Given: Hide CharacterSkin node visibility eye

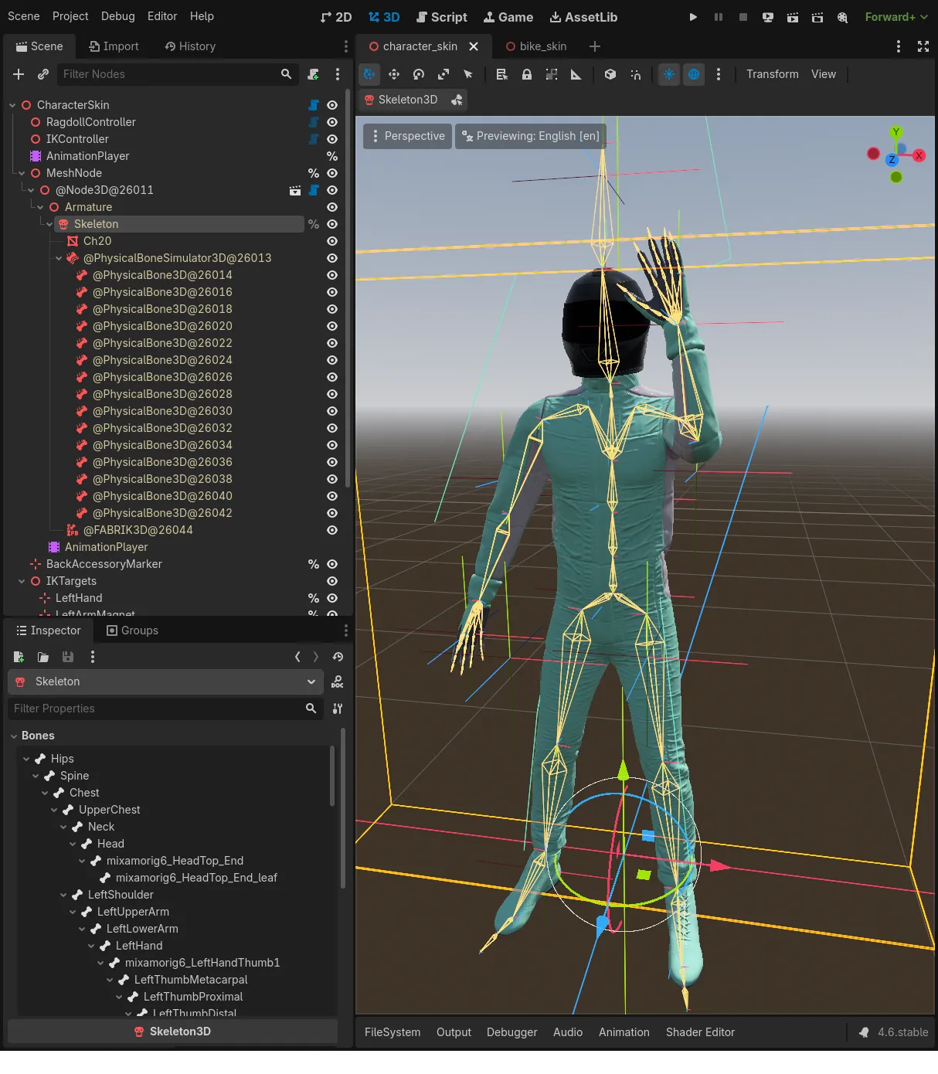Looking at the screenshot, I should (332, 105).
